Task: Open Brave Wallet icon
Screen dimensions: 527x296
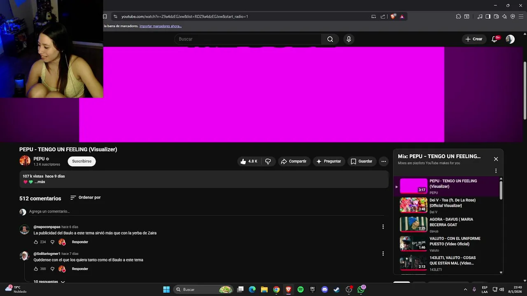Action: coord(496,16)
